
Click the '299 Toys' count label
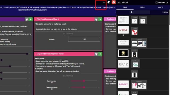165,12
